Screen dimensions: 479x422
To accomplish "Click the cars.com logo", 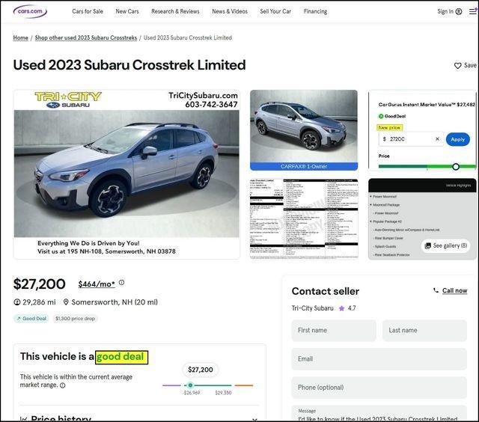I will click(x=30, y=11).
